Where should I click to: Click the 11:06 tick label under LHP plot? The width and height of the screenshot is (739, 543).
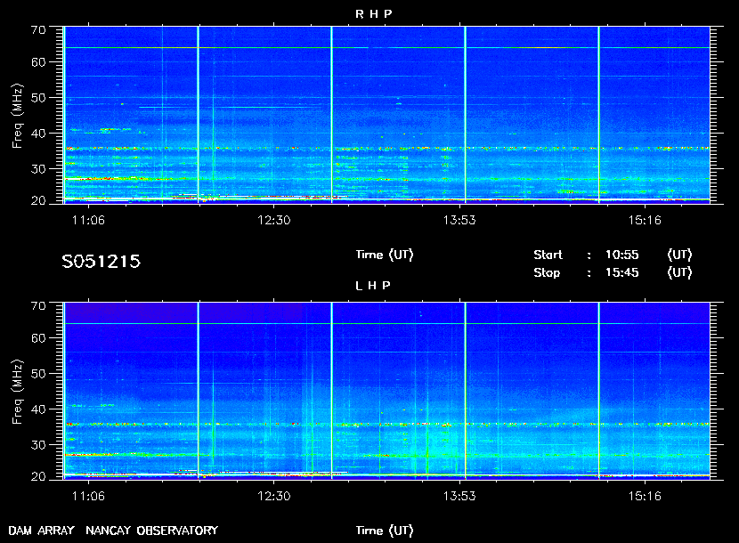[x=88, y=496]
